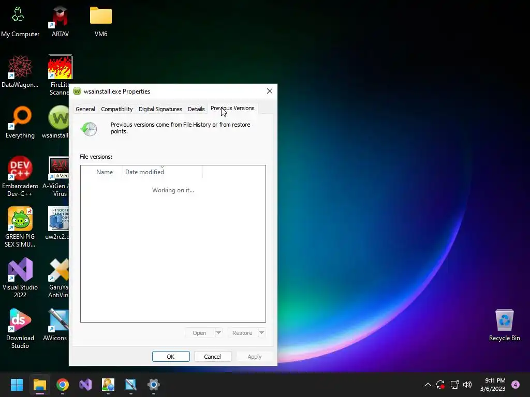The width and height of the screenshot is (530, 397).
Task: Open the My Computer desktop icon
Action: pyautogui.click(x=20, y=22)
